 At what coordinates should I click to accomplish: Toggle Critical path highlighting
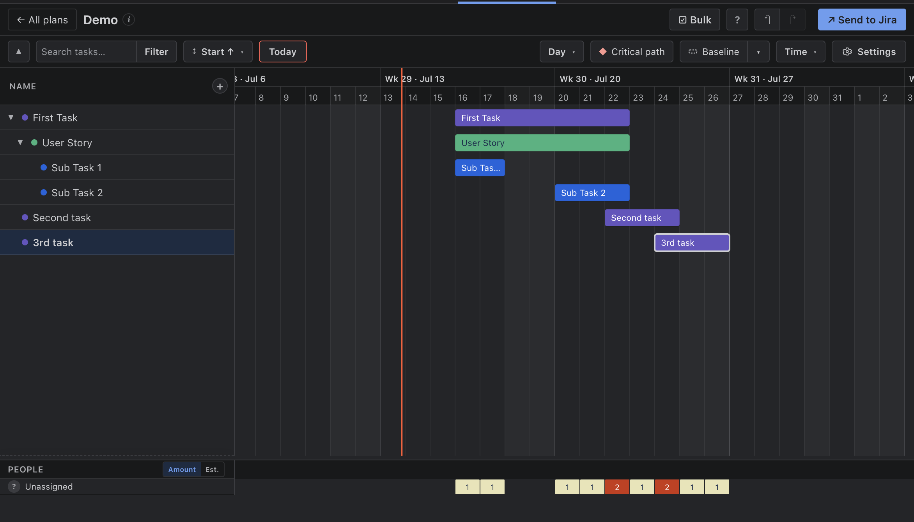click(x=632, y=51)
